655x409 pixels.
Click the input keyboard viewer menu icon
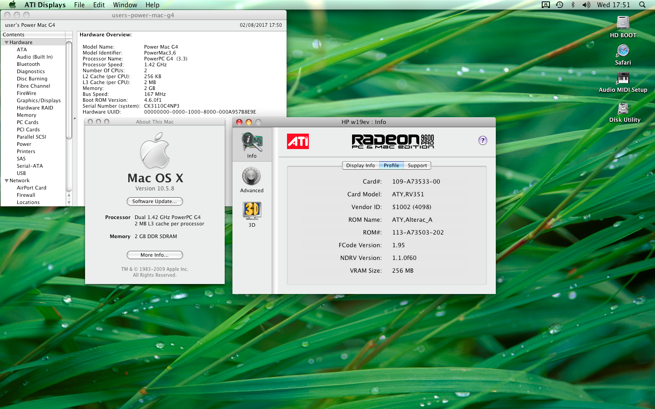pyautogui.click(x=546, y=5)
